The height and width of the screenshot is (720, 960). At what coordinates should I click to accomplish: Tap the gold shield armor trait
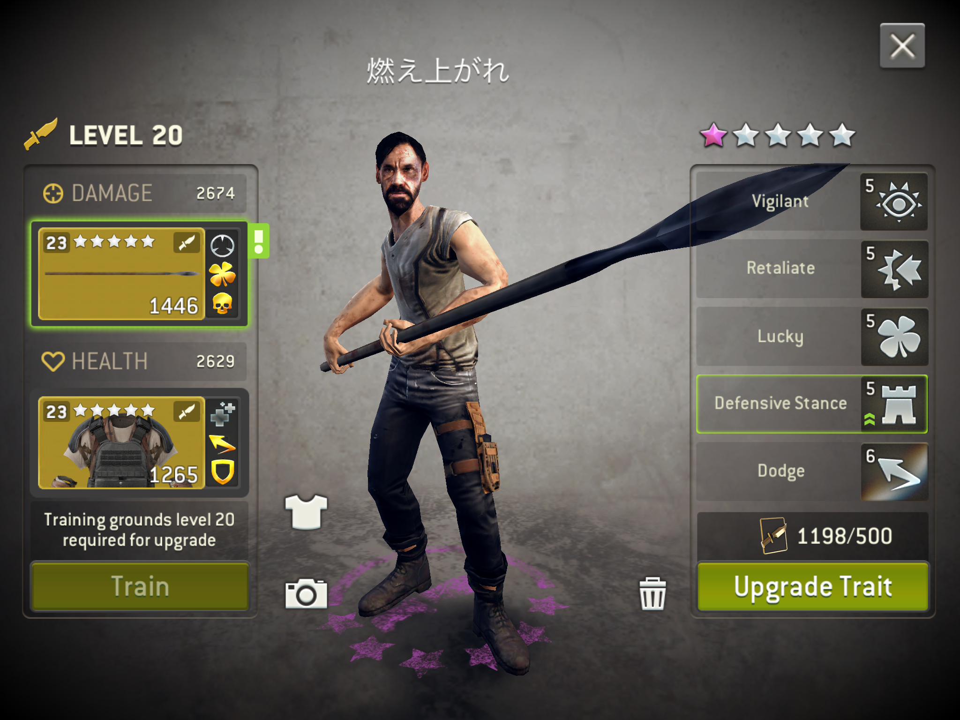click(222, 472)
